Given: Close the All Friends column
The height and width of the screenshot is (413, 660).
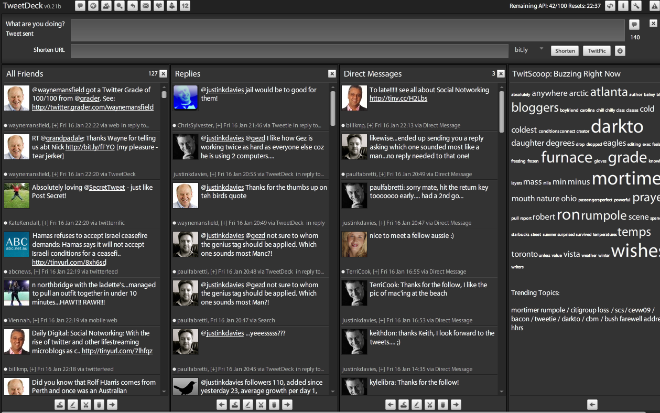Looking at the screenshot, I should click(x=163, y=74).
